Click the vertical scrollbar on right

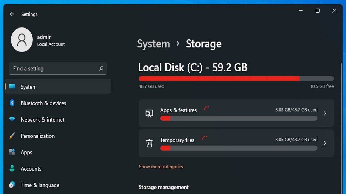(341, 108)
